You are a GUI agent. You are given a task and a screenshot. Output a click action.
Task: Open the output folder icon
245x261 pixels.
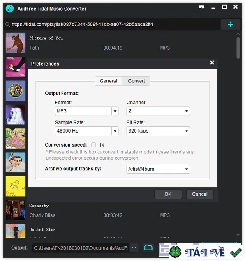point(148,248)
